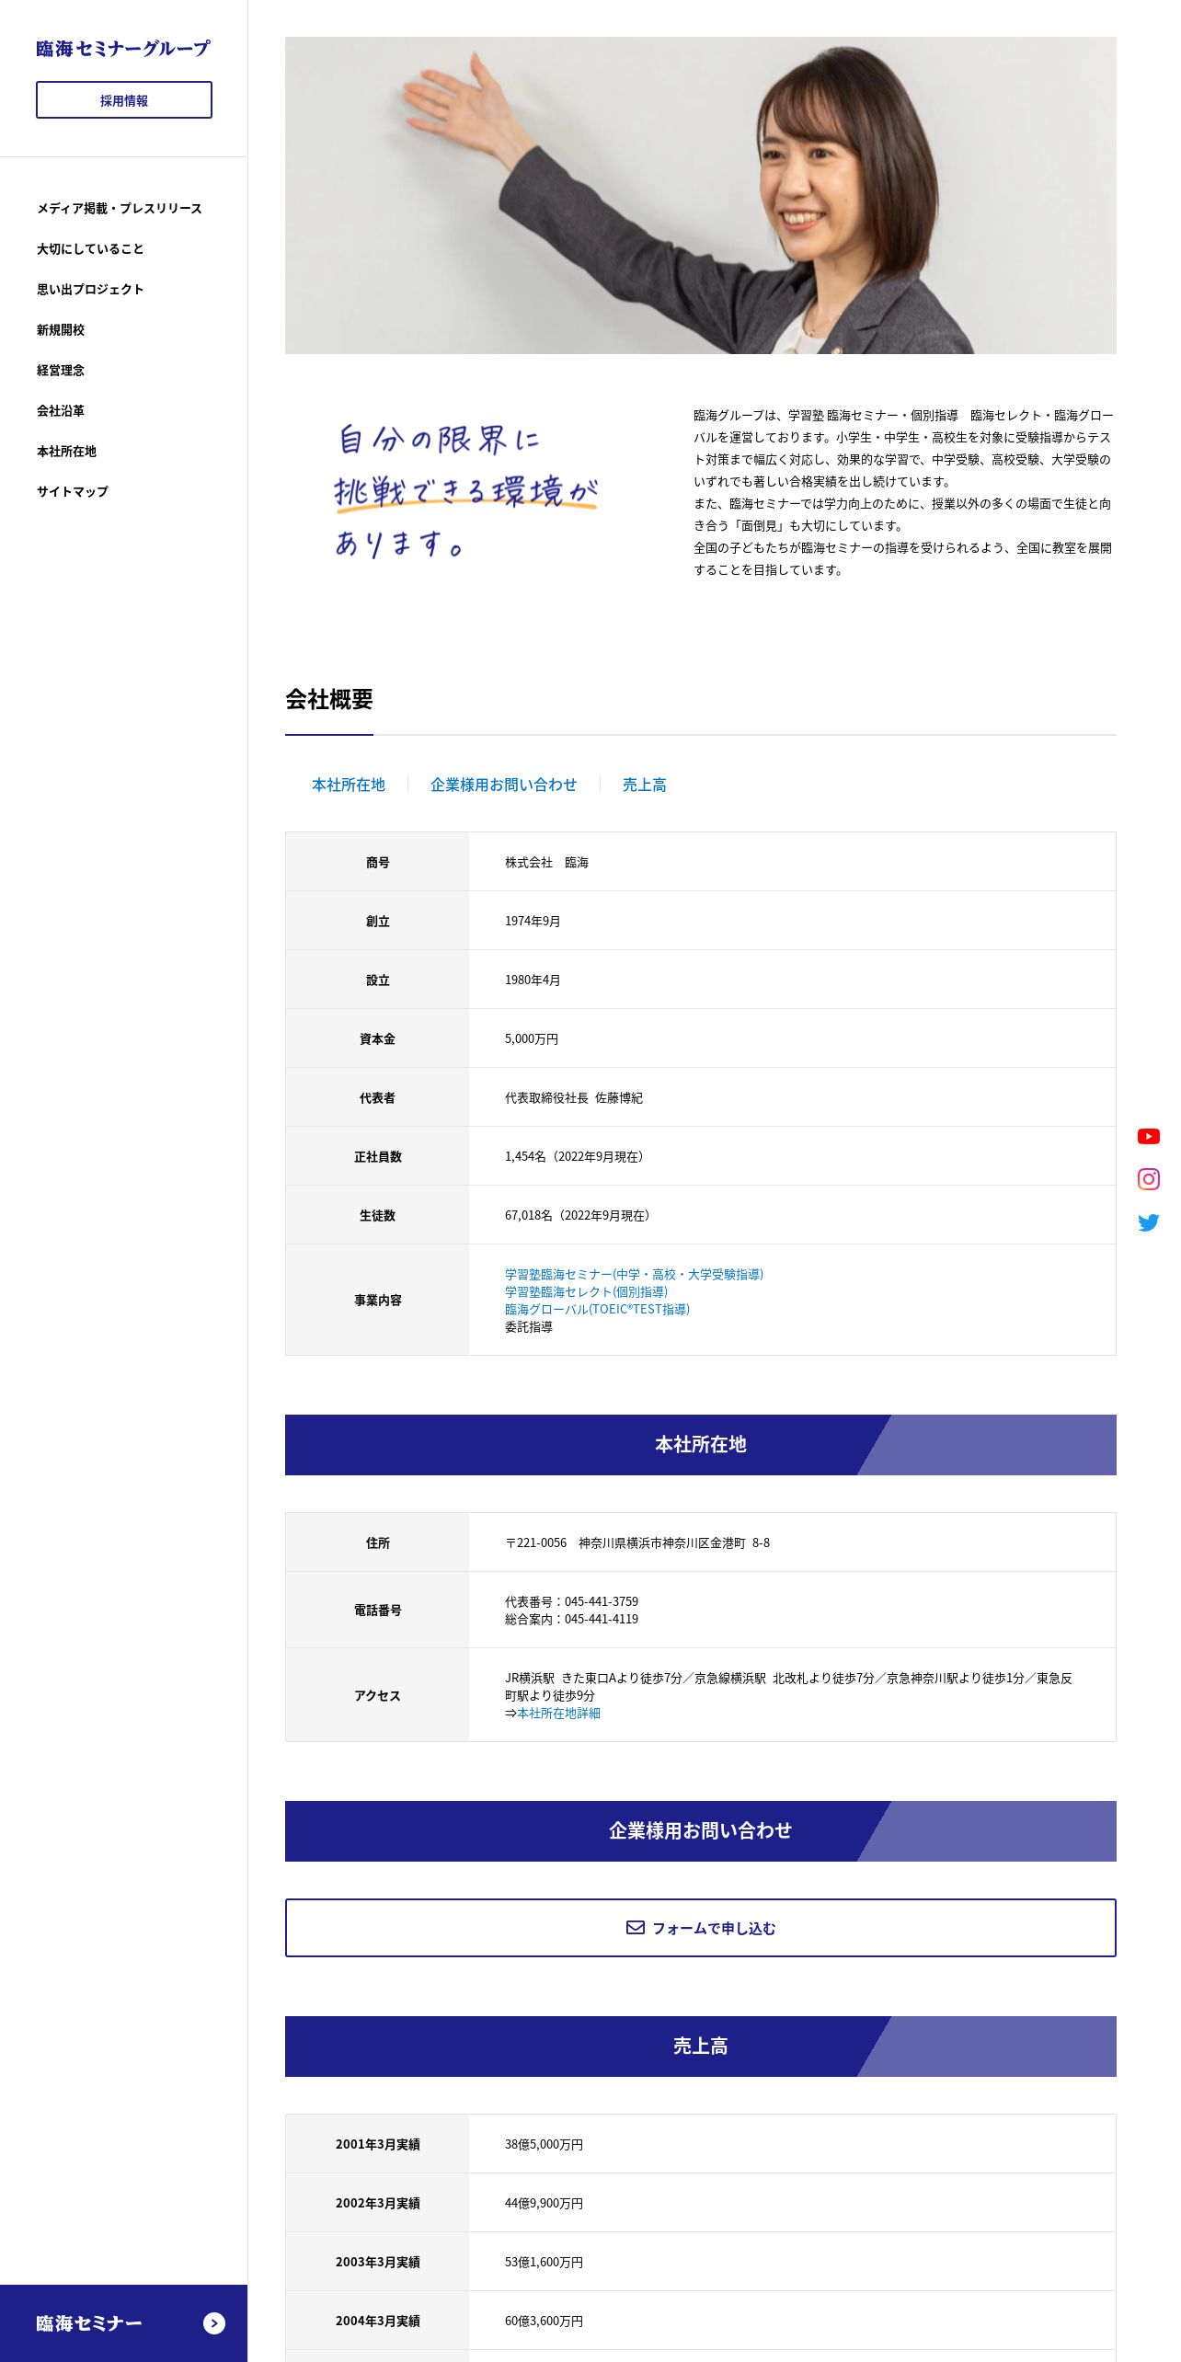The height and width of the screenshot is (2362, 1181).
Task: Jump to 企業様用お問い合わせ anchor link
Action: 503,785
